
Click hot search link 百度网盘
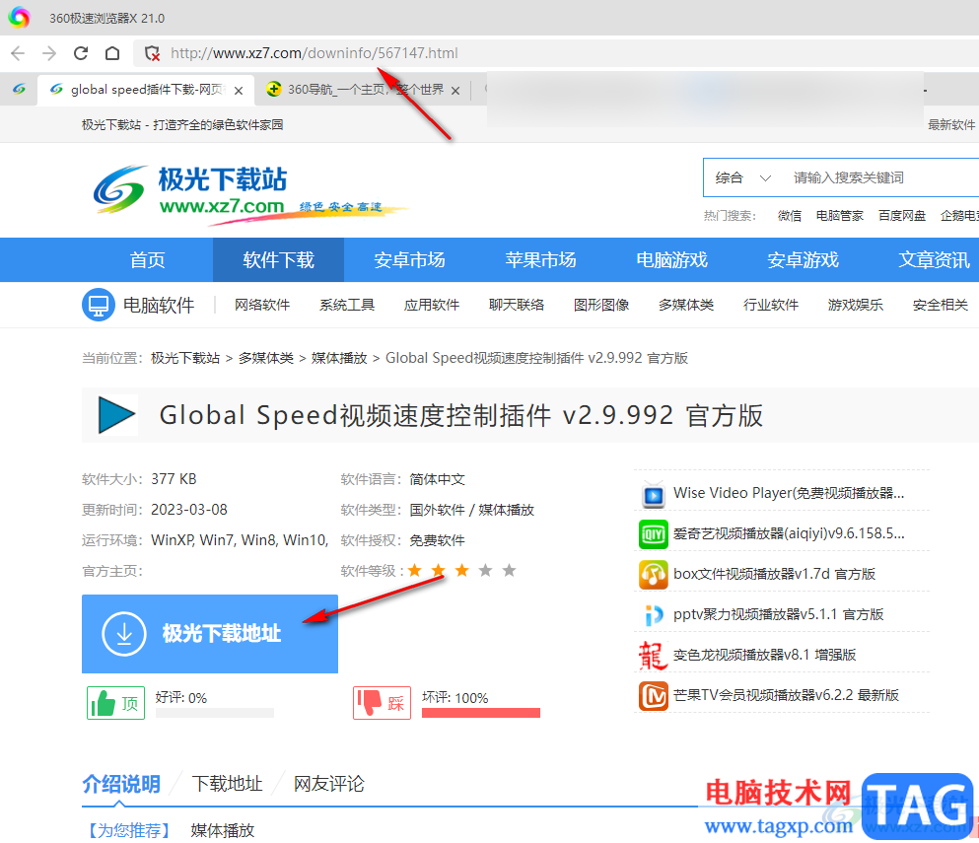[901, 215]
